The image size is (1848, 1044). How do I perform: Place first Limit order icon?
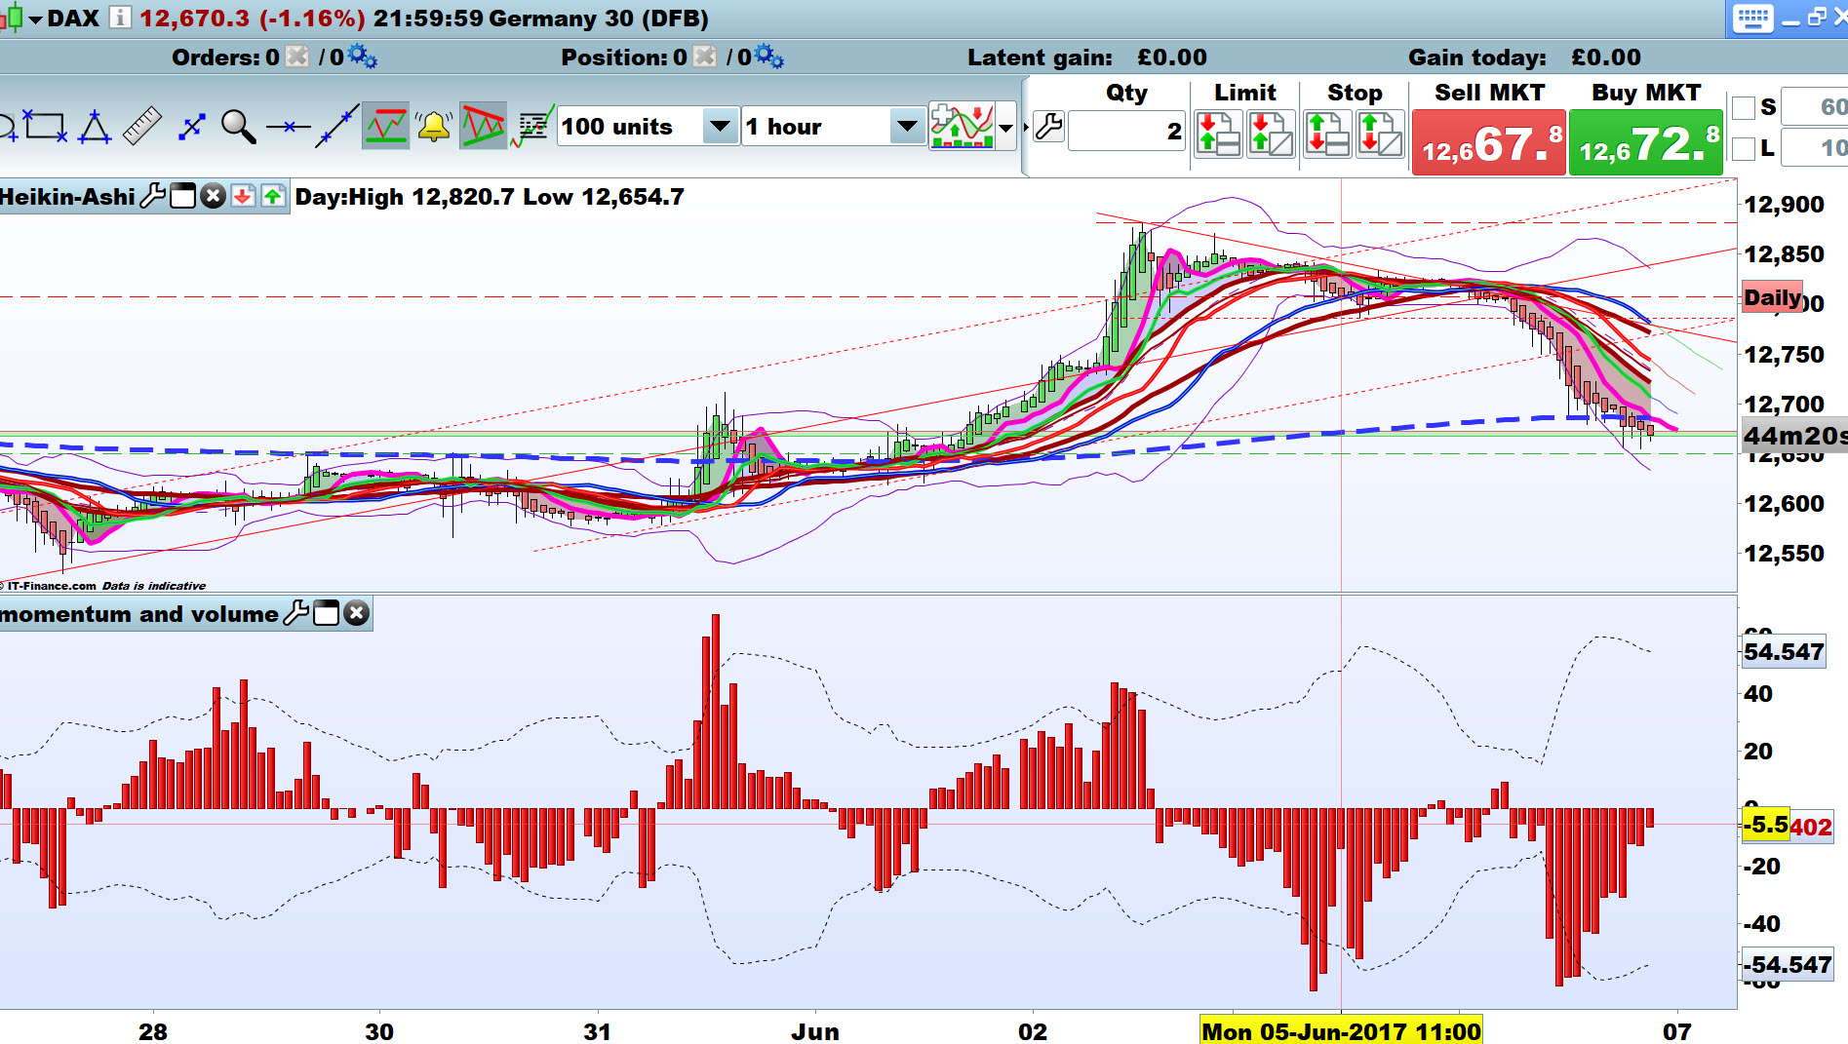click(1218, 134)
